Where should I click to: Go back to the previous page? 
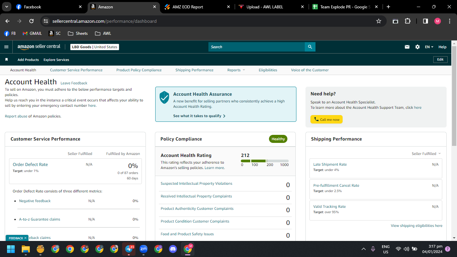(x=7, y=21)
